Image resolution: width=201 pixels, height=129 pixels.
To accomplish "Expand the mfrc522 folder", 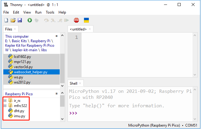I will 5,106.
